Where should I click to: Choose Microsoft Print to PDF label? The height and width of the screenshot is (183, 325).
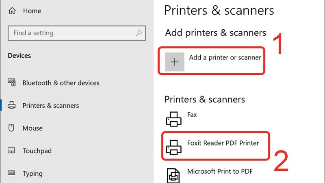point(220,171)
